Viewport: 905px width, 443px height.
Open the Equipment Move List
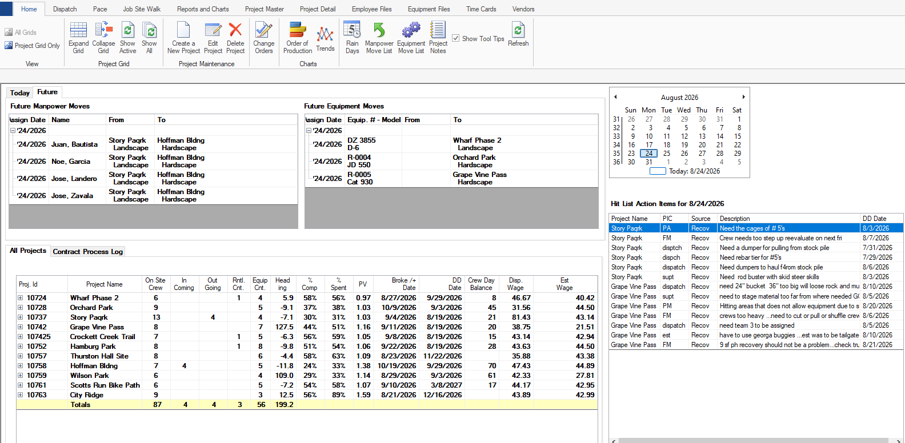[x=411, y=38]
